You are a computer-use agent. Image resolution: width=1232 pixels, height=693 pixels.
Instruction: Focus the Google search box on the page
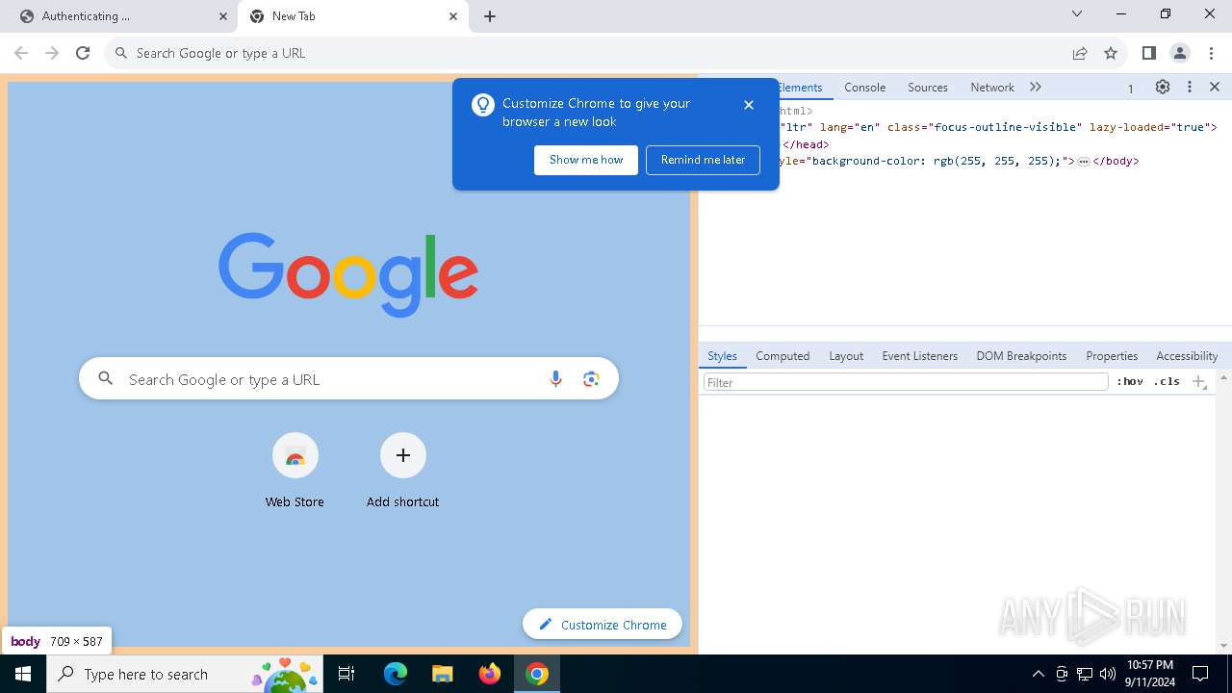coord(348,379)
